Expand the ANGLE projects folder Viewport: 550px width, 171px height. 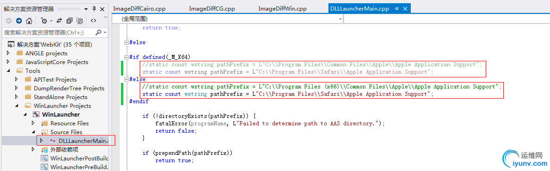click(x=8, y=53)
